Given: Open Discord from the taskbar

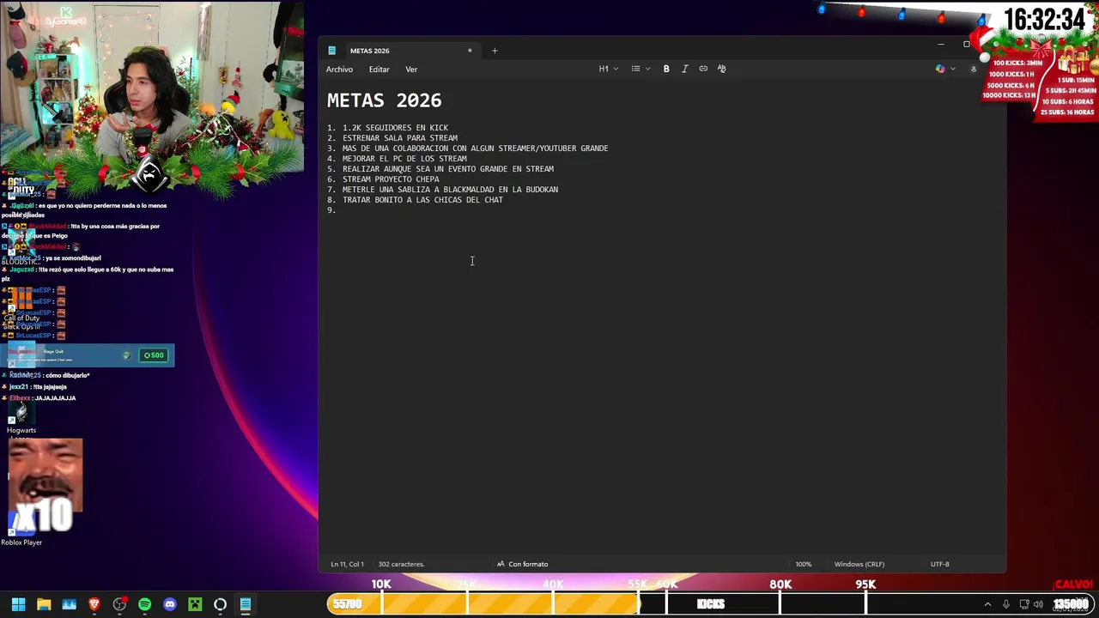Looking at the screenshot, I should (x=170, y=604).
